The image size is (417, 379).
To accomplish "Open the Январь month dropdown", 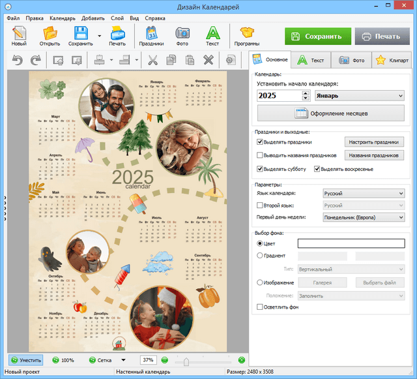I will pyautogui.click(x=359, y=96).
